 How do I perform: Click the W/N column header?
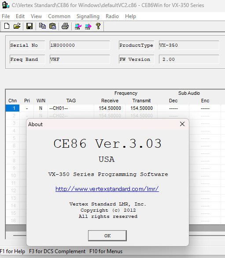click(41, 101)
